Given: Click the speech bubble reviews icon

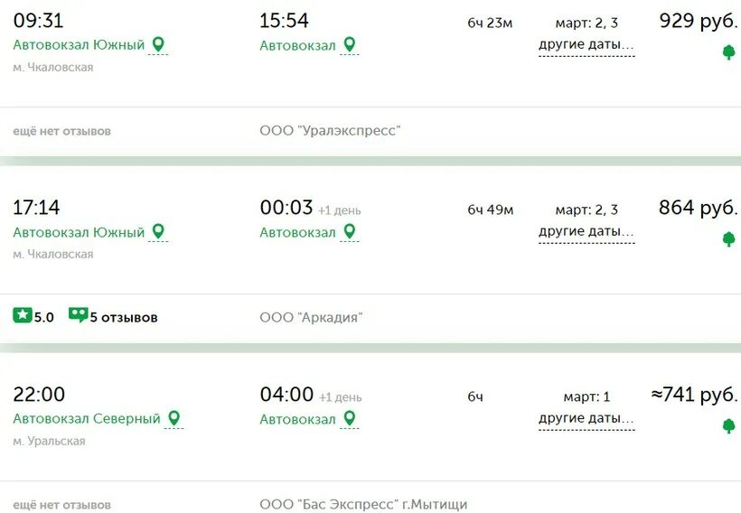Looking at the screenshot, I should pos(79,315).
